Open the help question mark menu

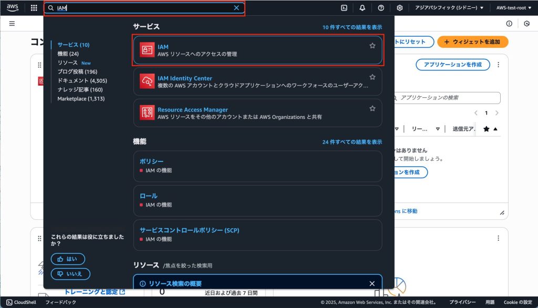381,7
